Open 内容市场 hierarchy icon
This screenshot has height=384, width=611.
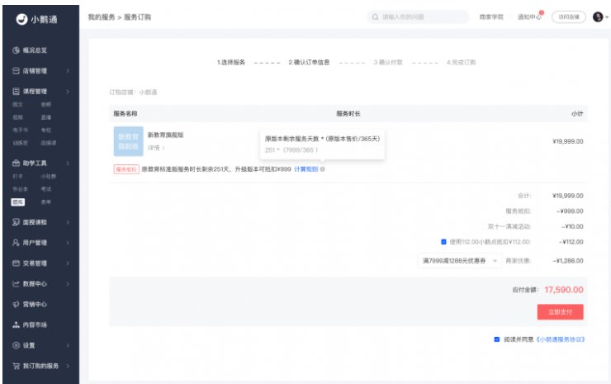coord(16,325)
